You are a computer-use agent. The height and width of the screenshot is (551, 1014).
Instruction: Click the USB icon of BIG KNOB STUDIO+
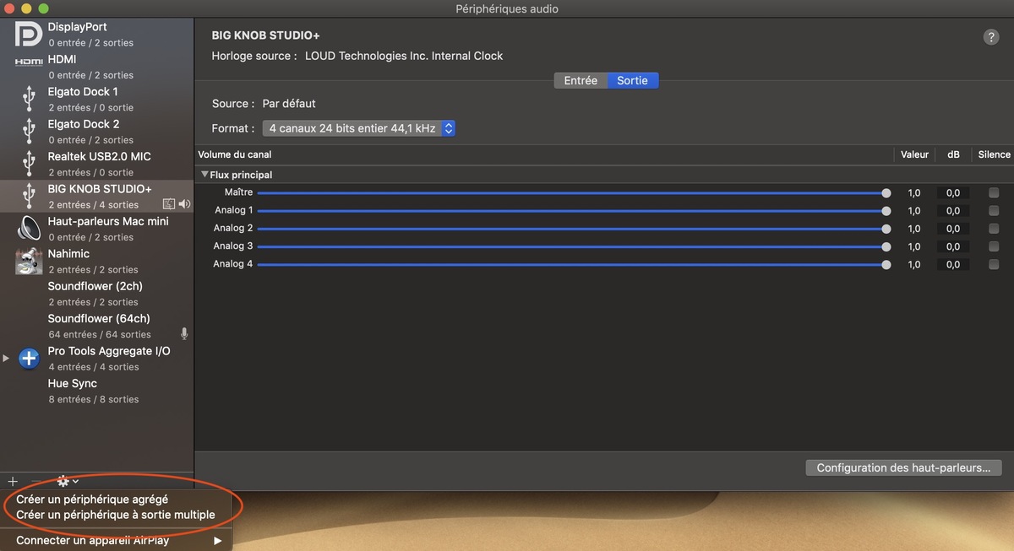pos(29,196)
